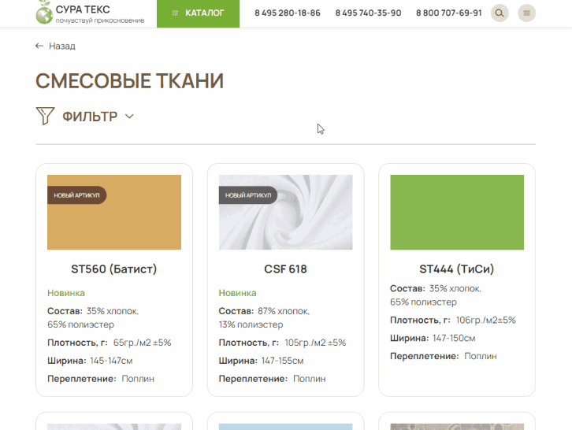This screenshot has height=430, width=572.
Task: Click Новинка label under CSF 618
Action: click(x=237, y=293)
